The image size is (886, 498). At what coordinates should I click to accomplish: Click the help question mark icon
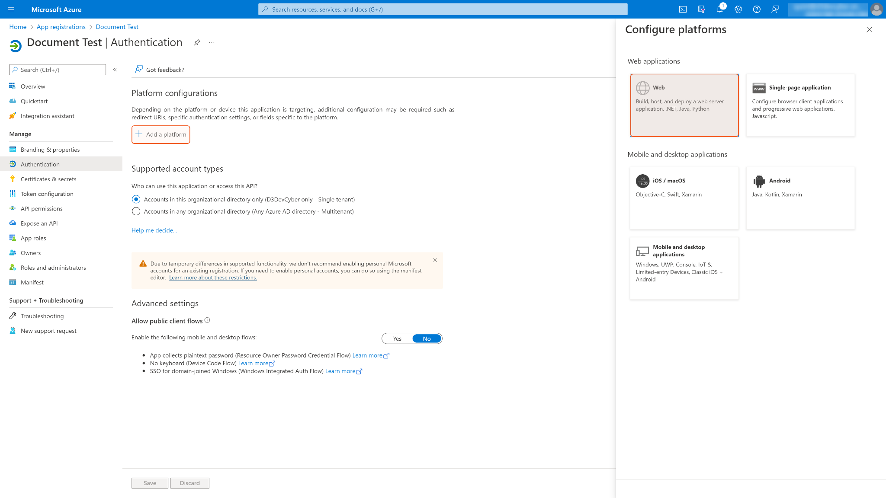coord(757,9)
